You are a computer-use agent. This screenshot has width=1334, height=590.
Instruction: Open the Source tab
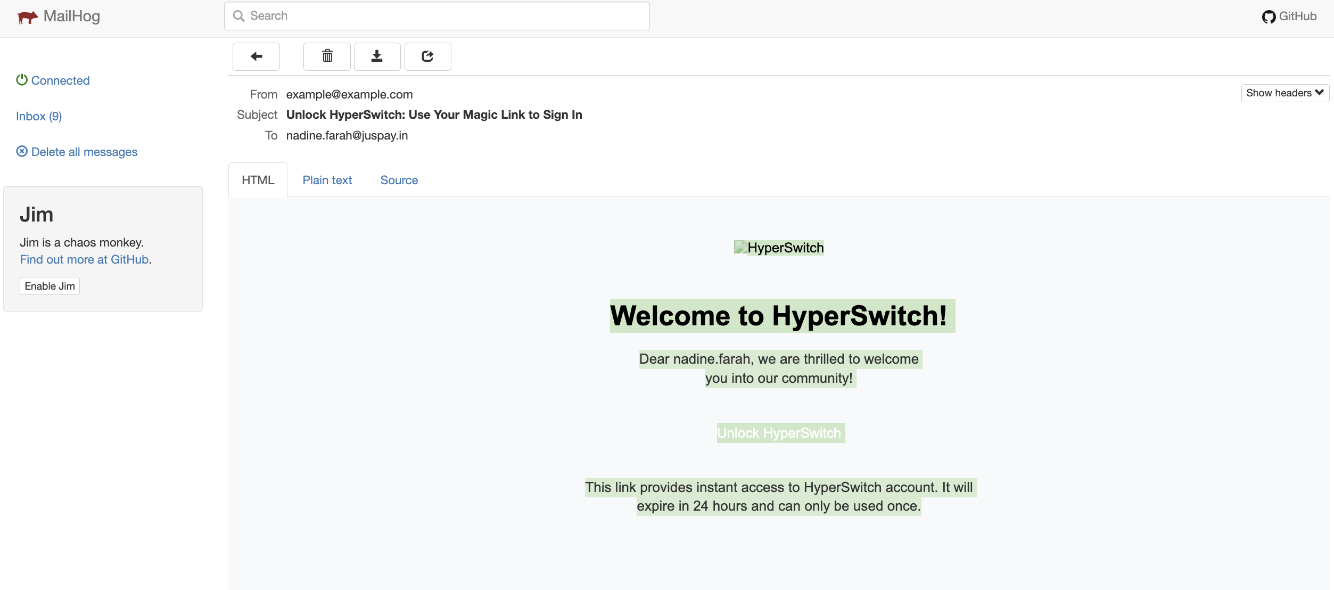[399, 180]
